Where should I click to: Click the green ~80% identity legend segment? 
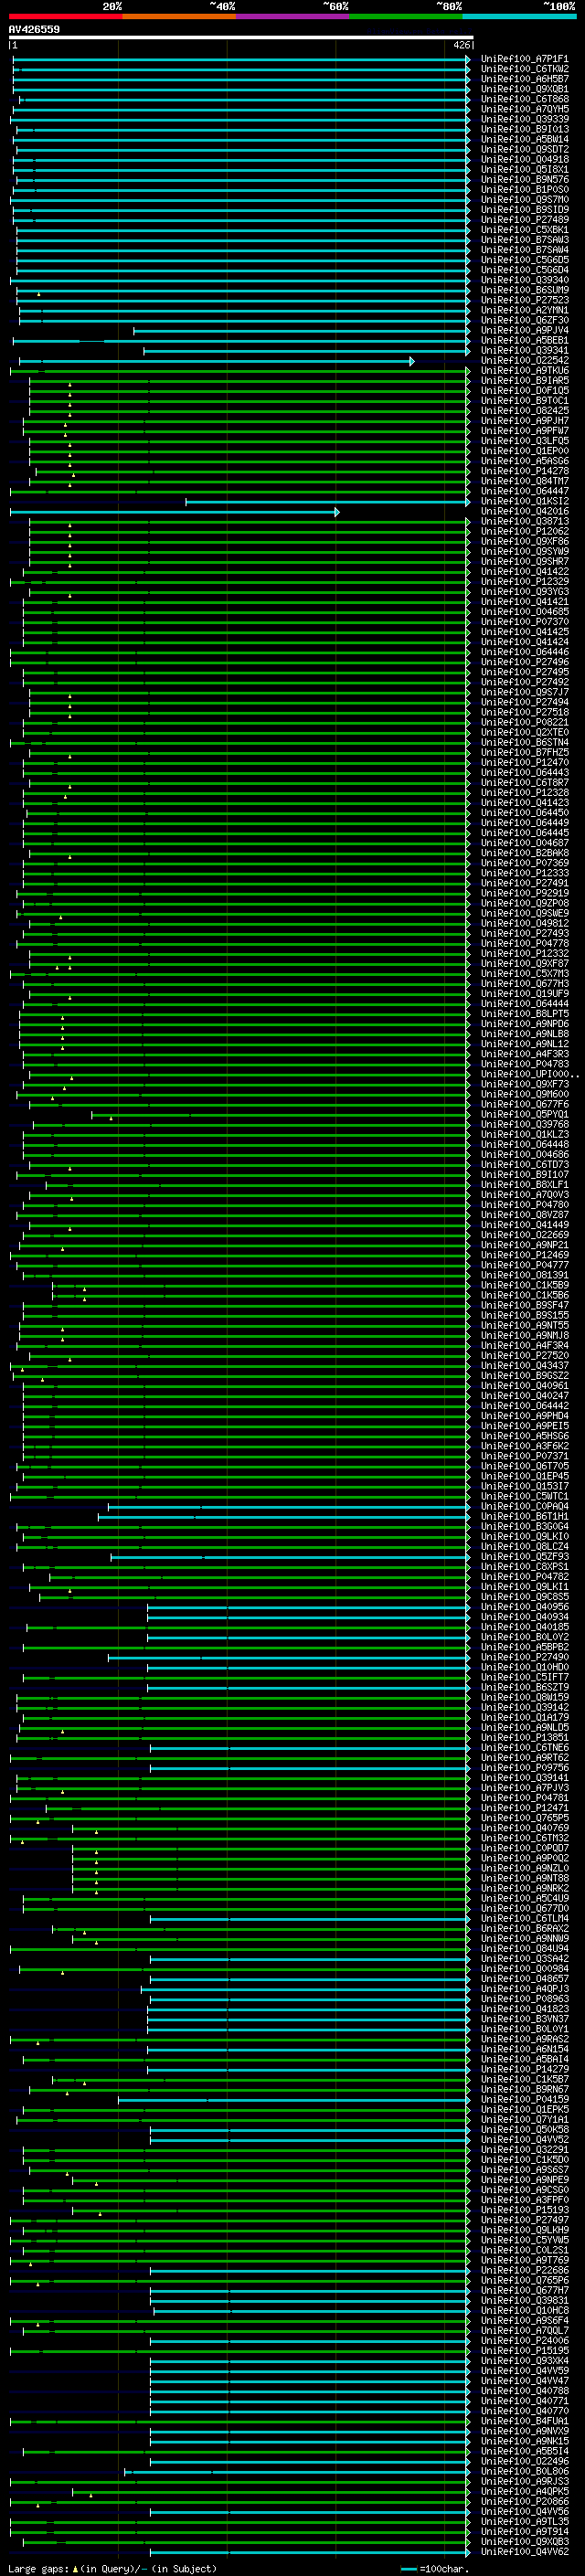pyautogui.click(x=406, y=16)
